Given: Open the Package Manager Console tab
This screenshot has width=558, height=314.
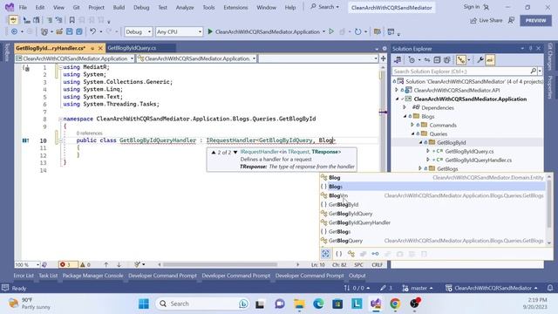Looking at the screenshot, I should coord(92,276).
